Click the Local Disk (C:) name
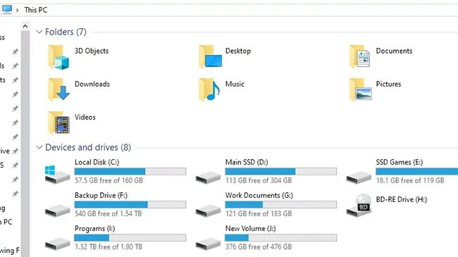 [97, 162]
